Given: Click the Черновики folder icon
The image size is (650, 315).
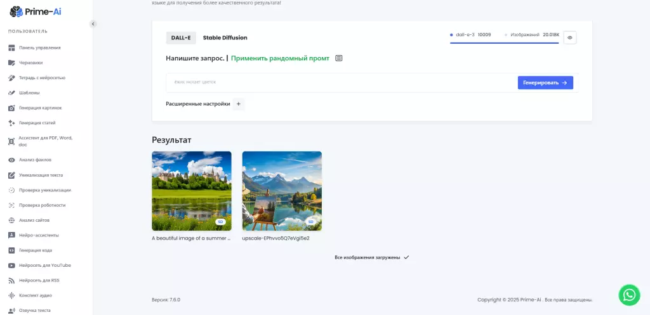Looking at the screenshot, I should (x=11, y=63).
